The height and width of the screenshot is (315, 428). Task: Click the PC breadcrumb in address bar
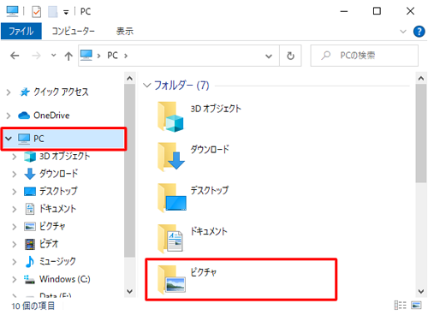click(x=112, y=56)
